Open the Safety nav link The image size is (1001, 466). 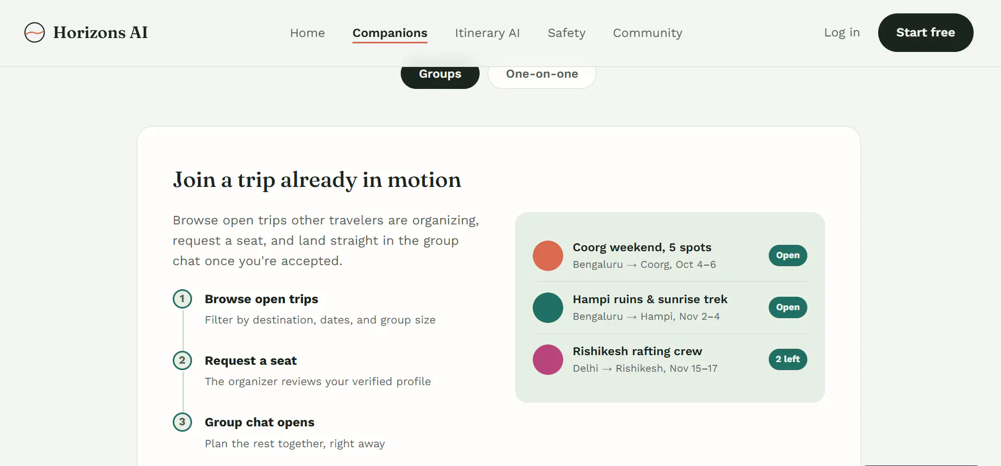(x=566, y=33)
